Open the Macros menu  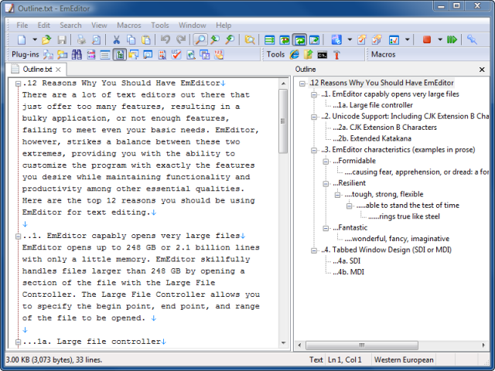point(129,26)
